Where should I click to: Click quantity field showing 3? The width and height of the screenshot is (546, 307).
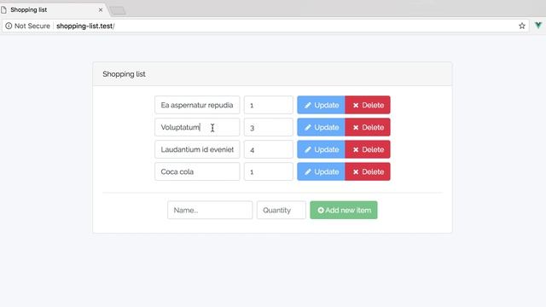point(269,127)
